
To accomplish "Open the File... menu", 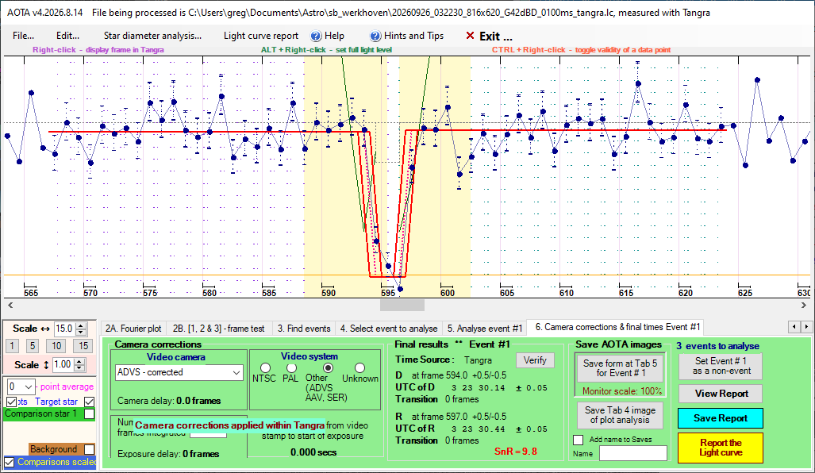I will (x=23, y=36).
